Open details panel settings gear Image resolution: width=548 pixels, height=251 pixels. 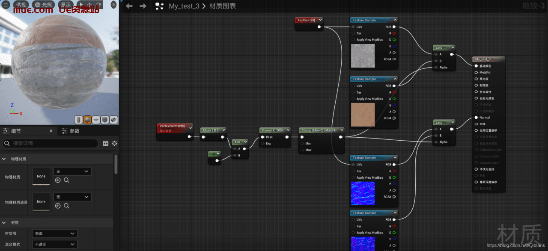(114, 144)
